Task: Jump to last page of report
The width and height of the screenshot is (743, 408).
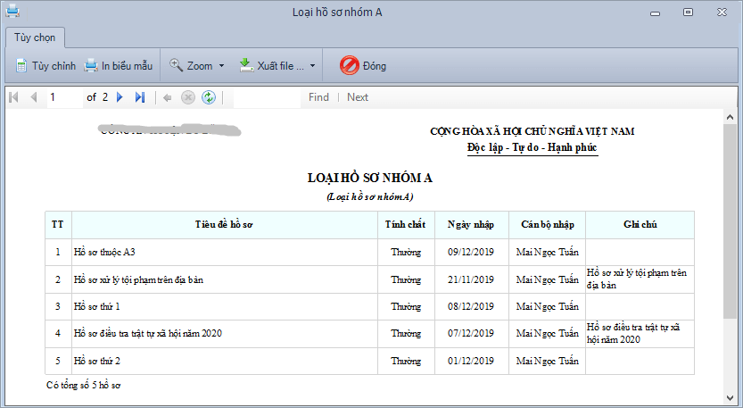Action: click(139, 97)
